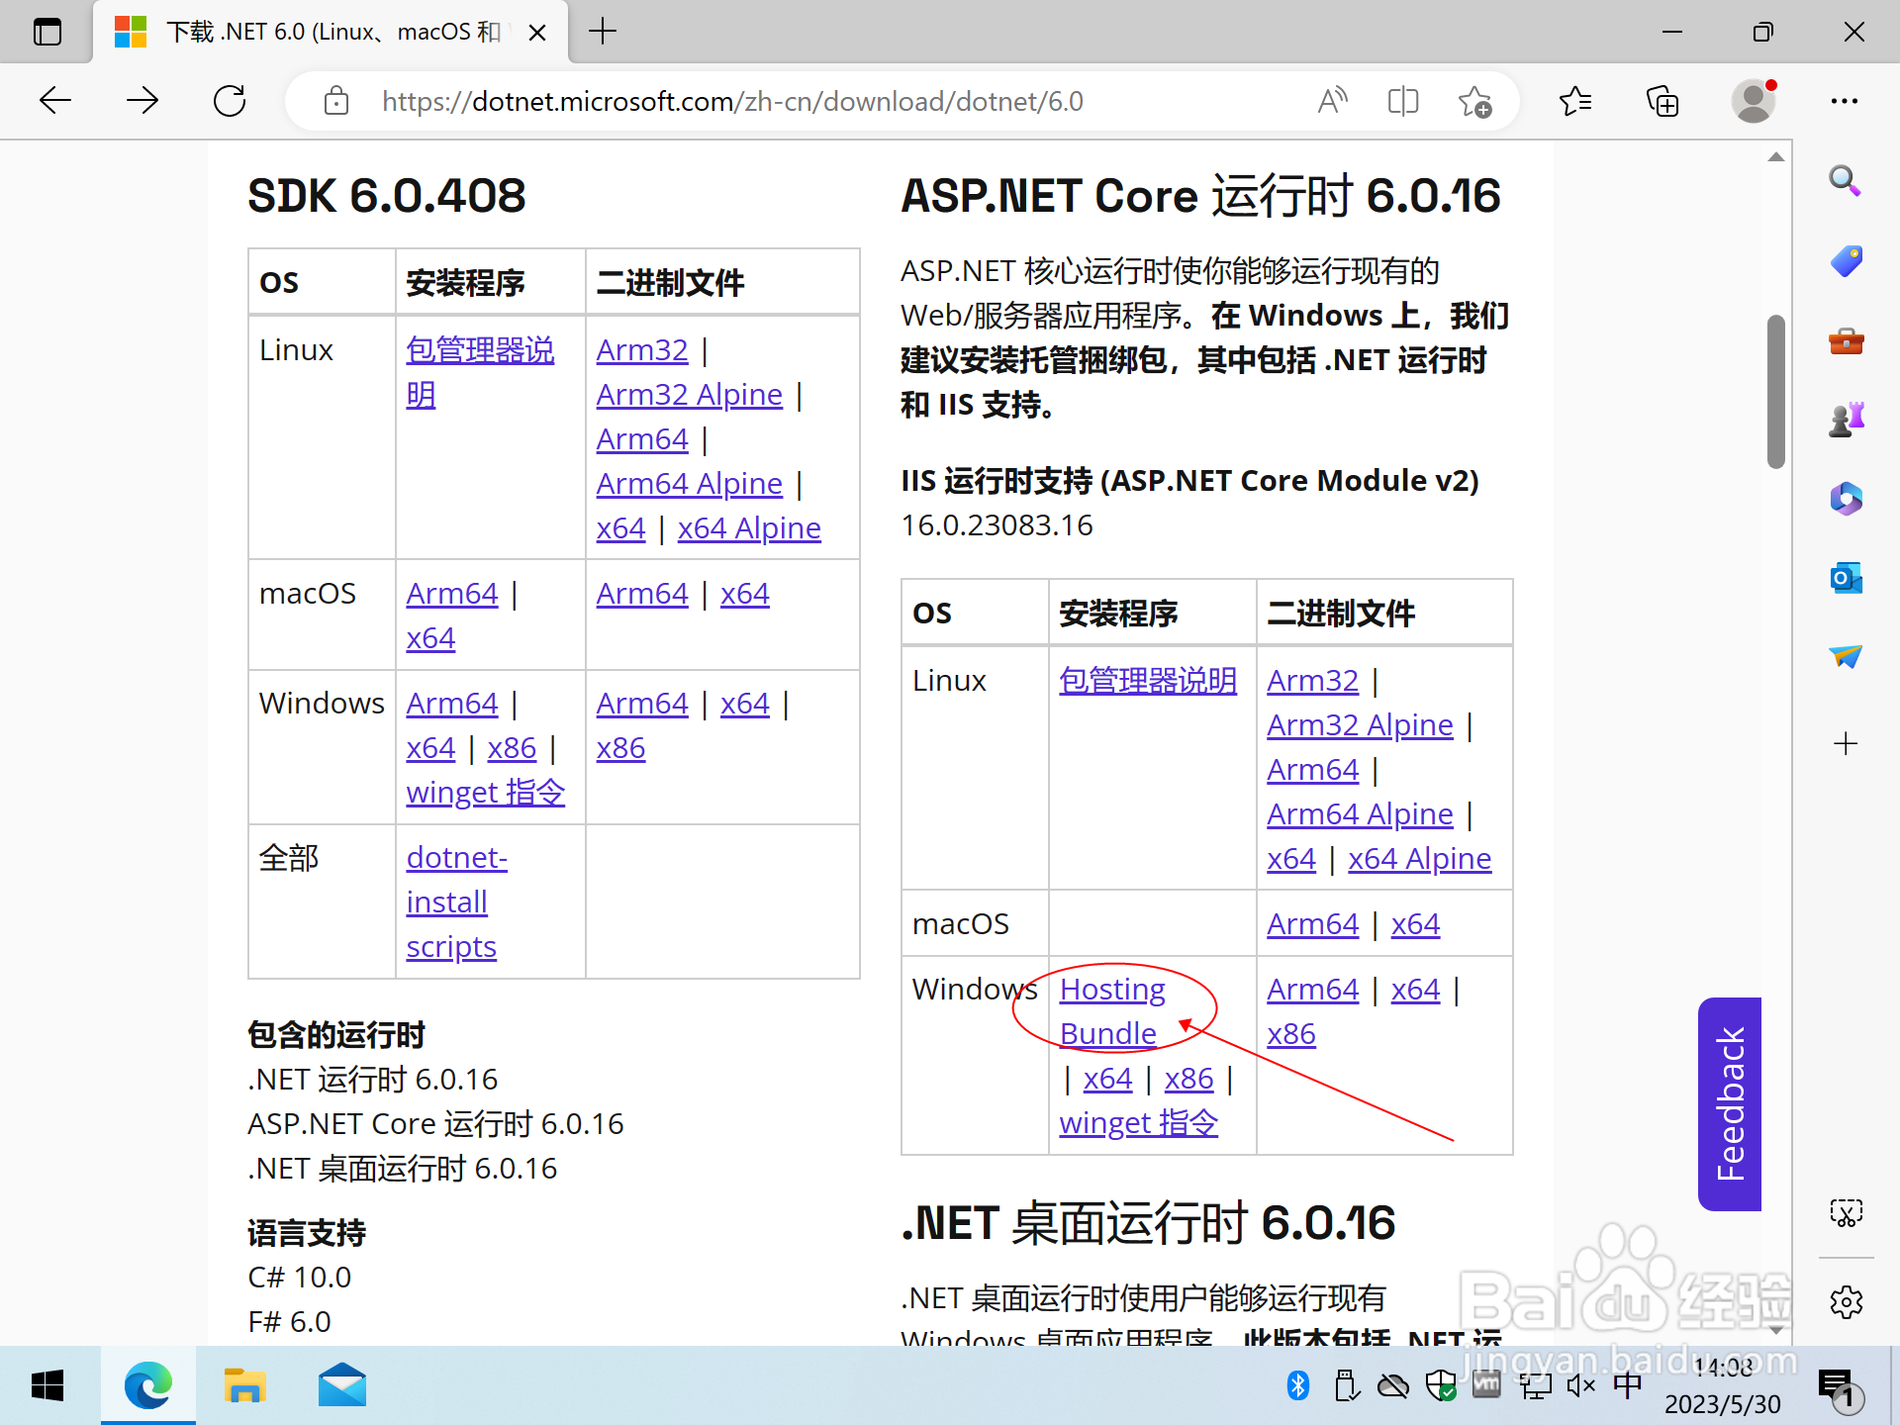Download SDK Linux Arm32 Alpine binary
Viewport: 1900px width, 1425px height.
tap(689, 395)
